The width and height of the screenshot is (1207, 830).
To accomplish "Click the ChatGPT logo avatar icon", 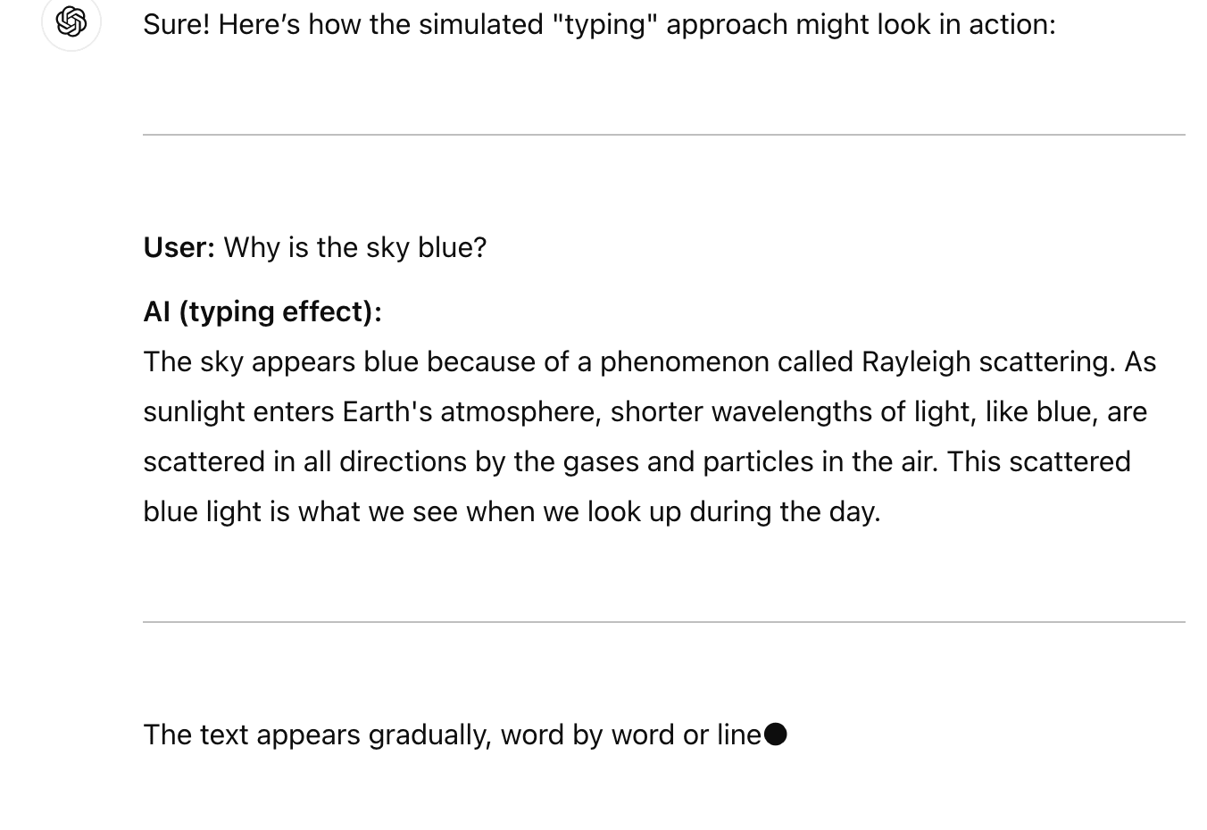I will point(71,21).
